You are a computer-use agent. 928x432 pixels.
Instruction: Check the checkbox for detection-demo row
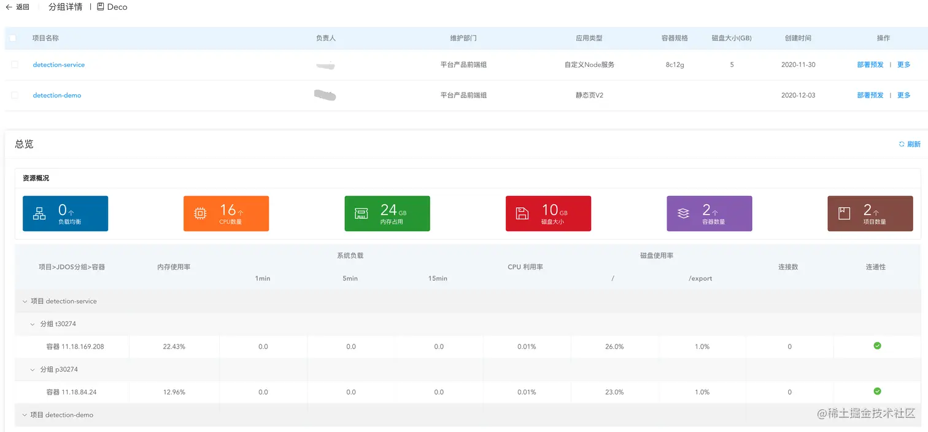pyautogui.click(x=14, y=95)
